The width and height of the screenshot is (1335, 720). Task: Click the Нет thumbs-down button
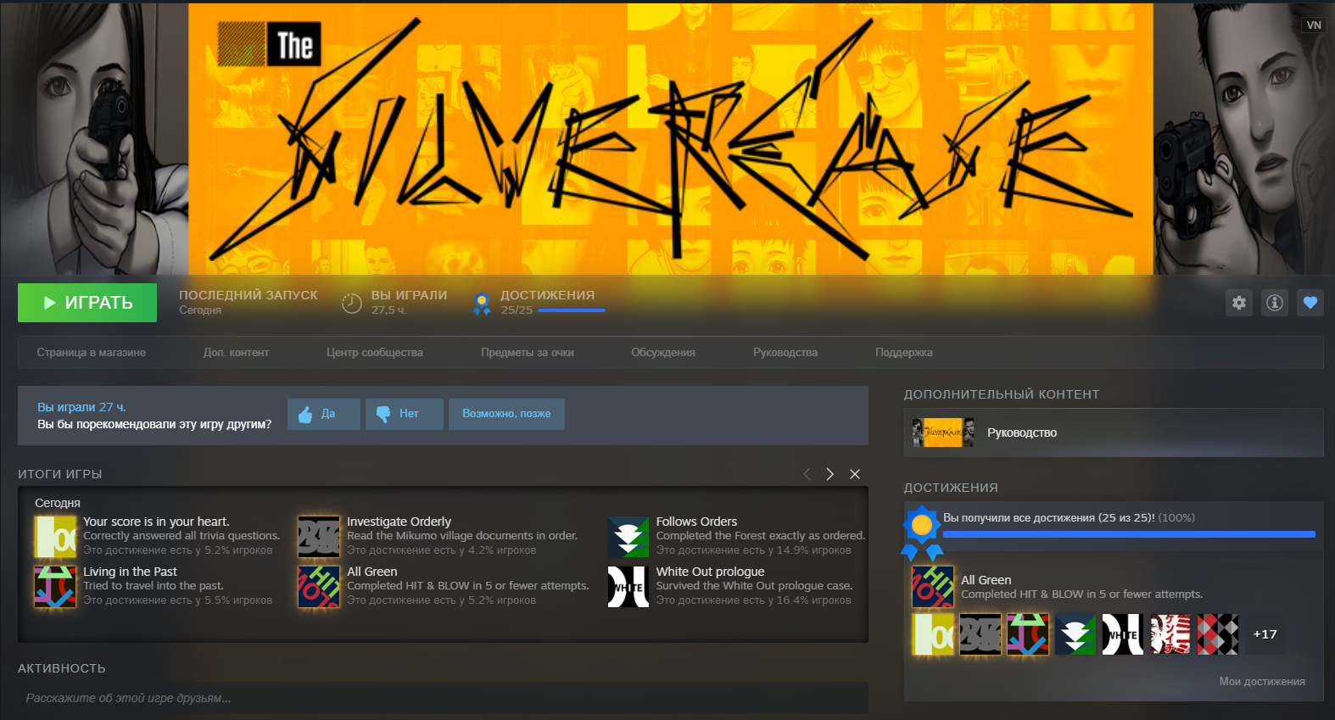click(x=404, y=414)
